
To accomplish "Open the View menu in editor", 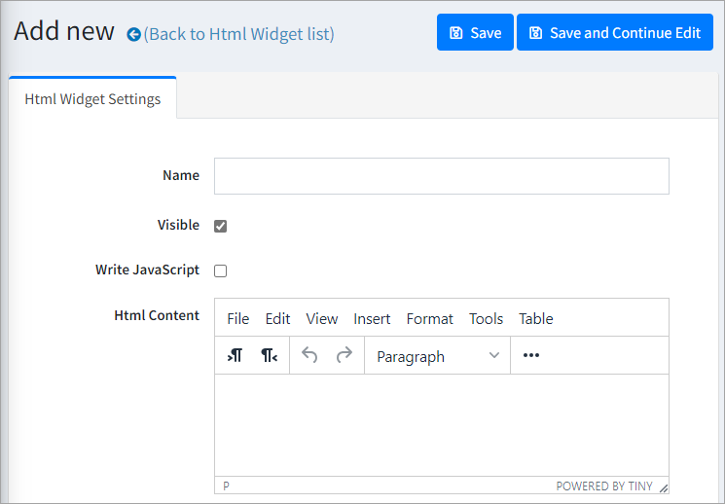I will pyautogui.click(x=322, y=318).
